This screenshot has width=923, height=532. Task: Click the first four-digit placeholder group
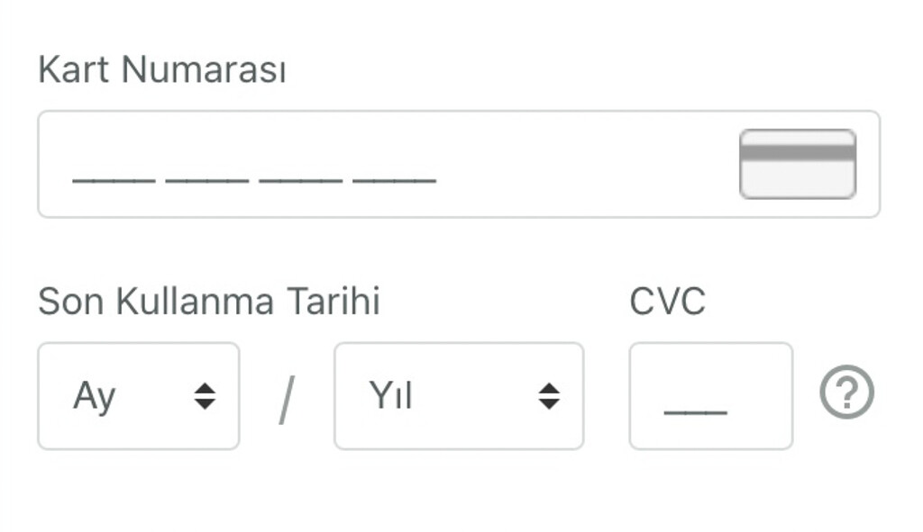[114, 178]
